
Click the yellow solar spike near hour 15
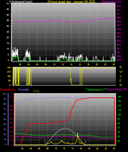pyautogui.click(x=77, y=134)
